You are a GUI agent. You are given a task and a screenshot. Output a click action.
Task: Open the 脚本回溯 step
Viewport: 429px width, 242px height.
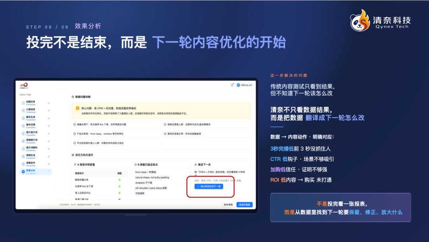(x=36, y=126)
